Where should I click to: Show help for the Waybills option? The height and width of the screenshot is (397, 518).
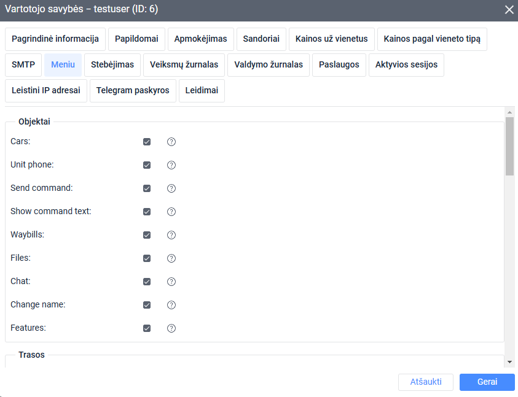[x=171, y=235]
